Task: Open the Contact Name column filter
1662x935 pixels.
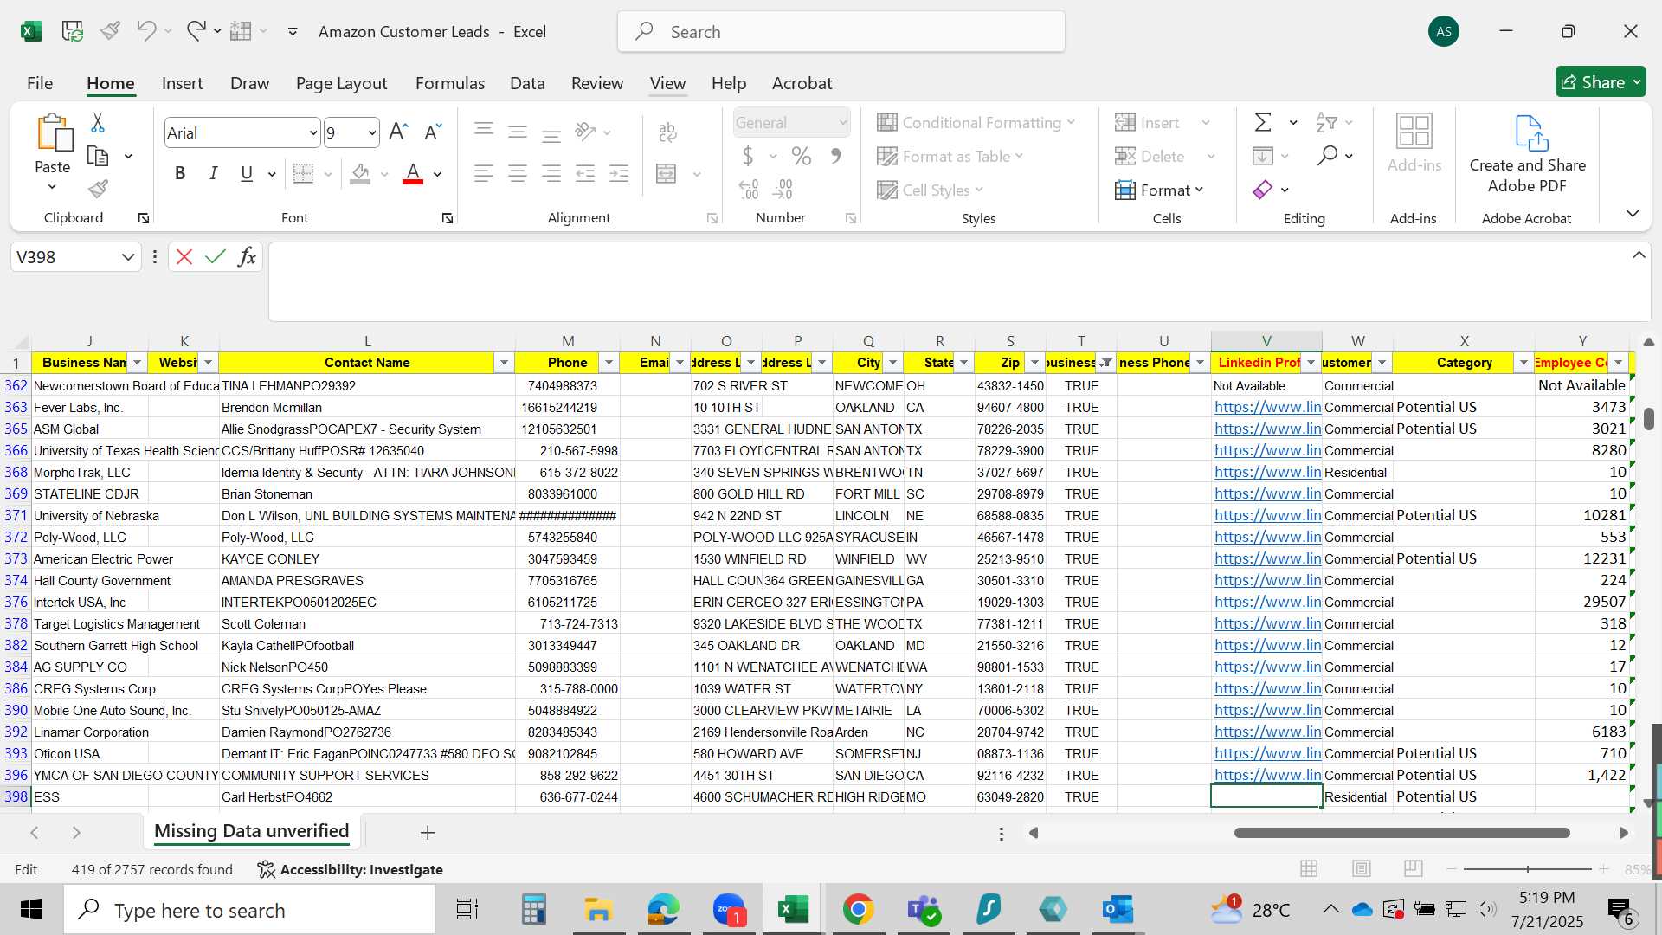Action: tap(504, 363)
